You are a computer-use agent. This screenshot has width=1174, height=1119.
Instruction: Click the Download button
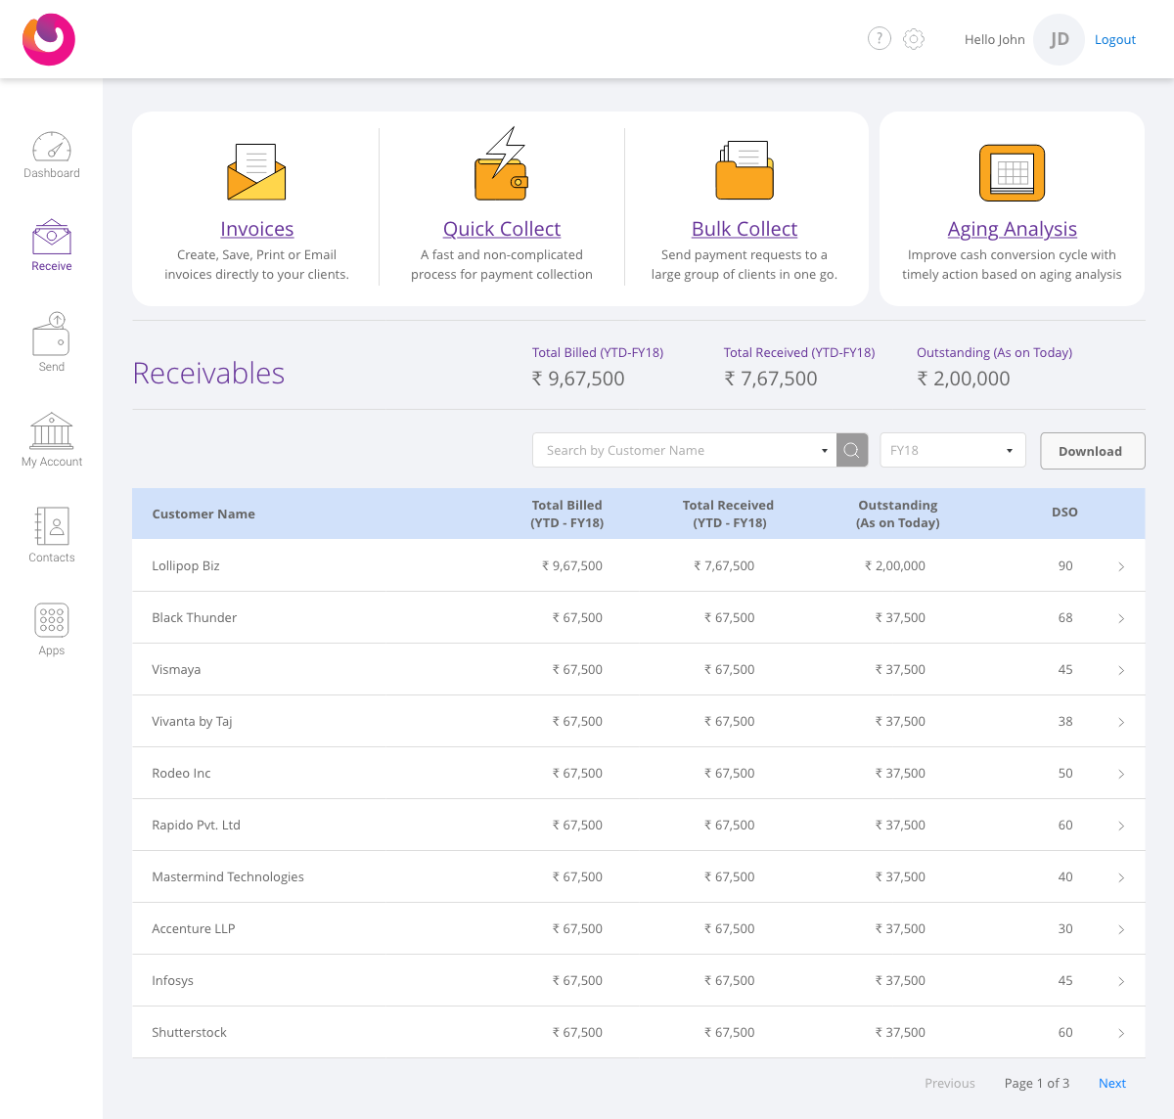1092,451
